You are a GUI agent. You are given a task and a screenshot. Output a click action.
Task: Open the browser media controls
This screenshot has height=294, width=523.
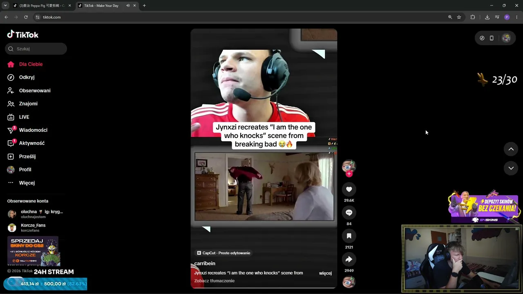pyautogui.click(x=497, y=17)
